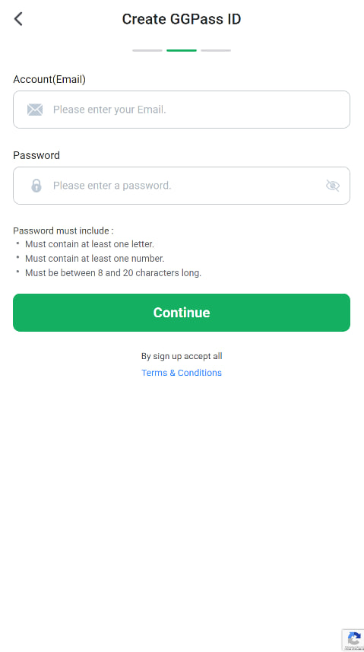This screenshot has height=652, width=364.
Task: Click the padlock icon in password field
Action: 36,186
